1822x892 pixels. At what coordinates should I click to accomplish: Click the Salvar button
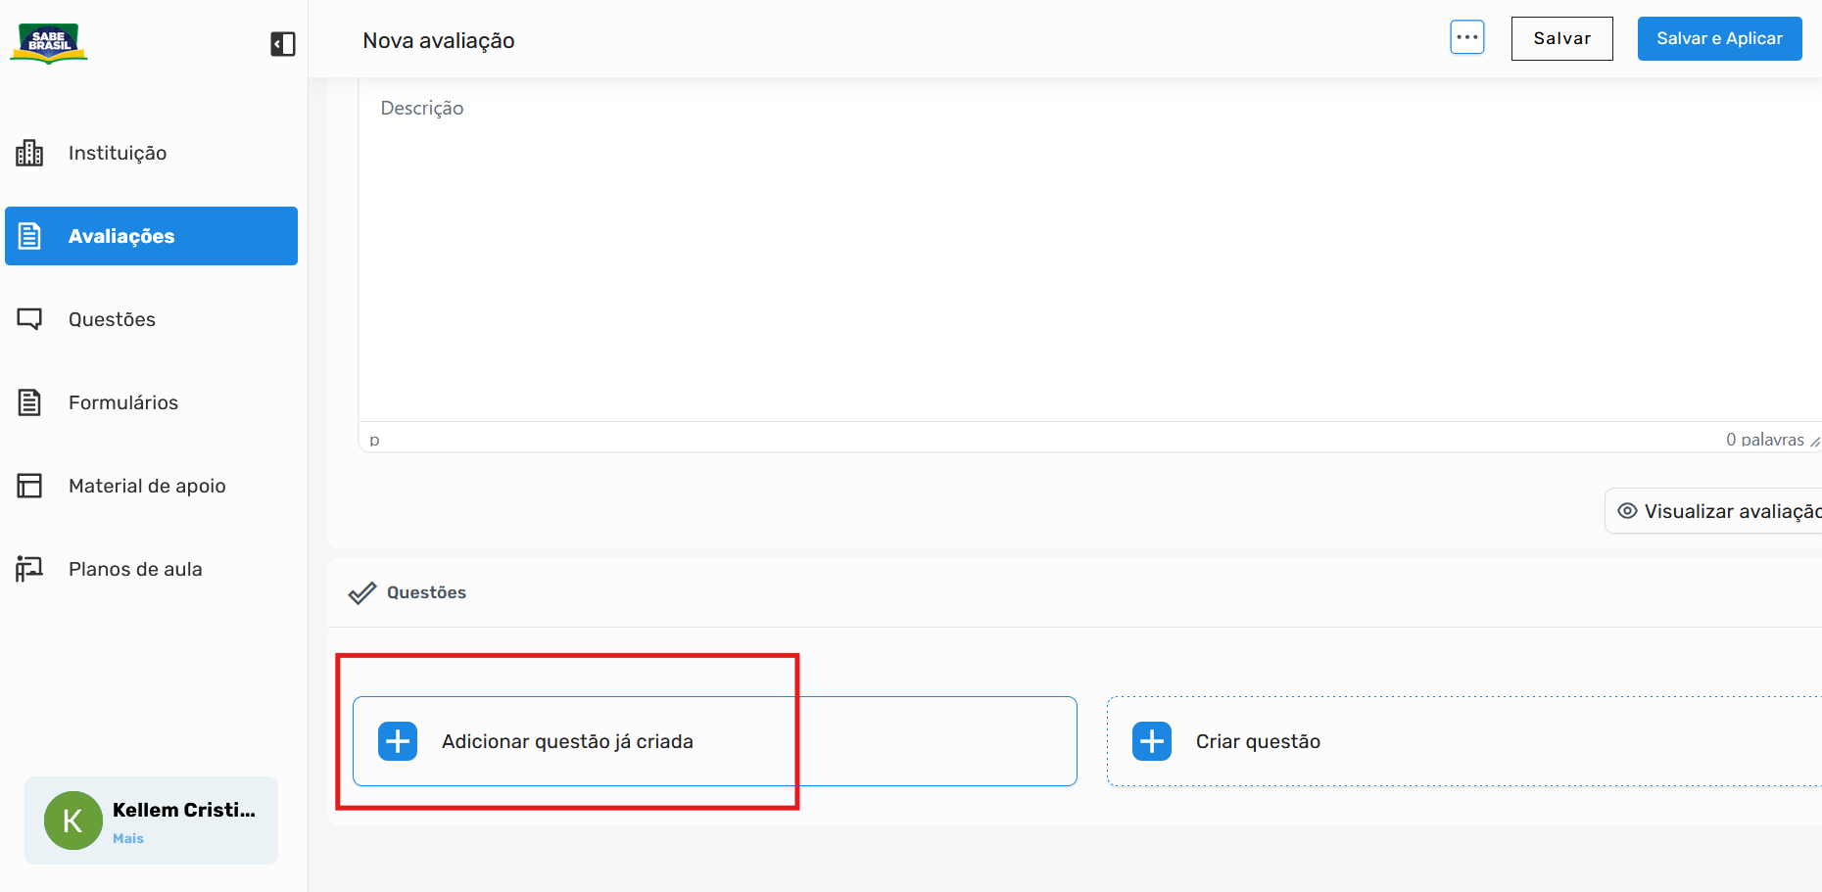point(1561,38)
